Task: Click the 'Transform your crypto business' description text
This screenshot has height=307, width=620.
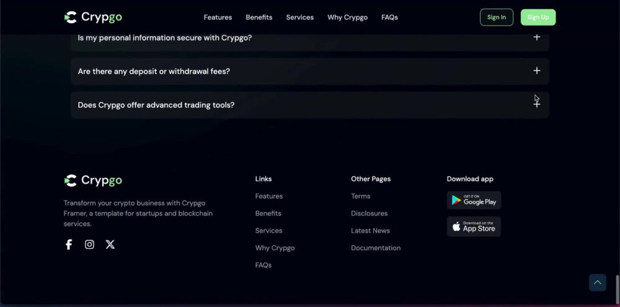Action: coord(138,213)
